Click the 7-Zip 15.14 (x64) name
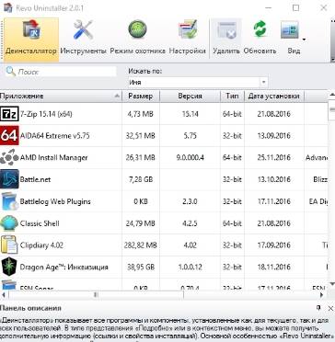The height and width of the screenshot is (342, 335). 46,114
